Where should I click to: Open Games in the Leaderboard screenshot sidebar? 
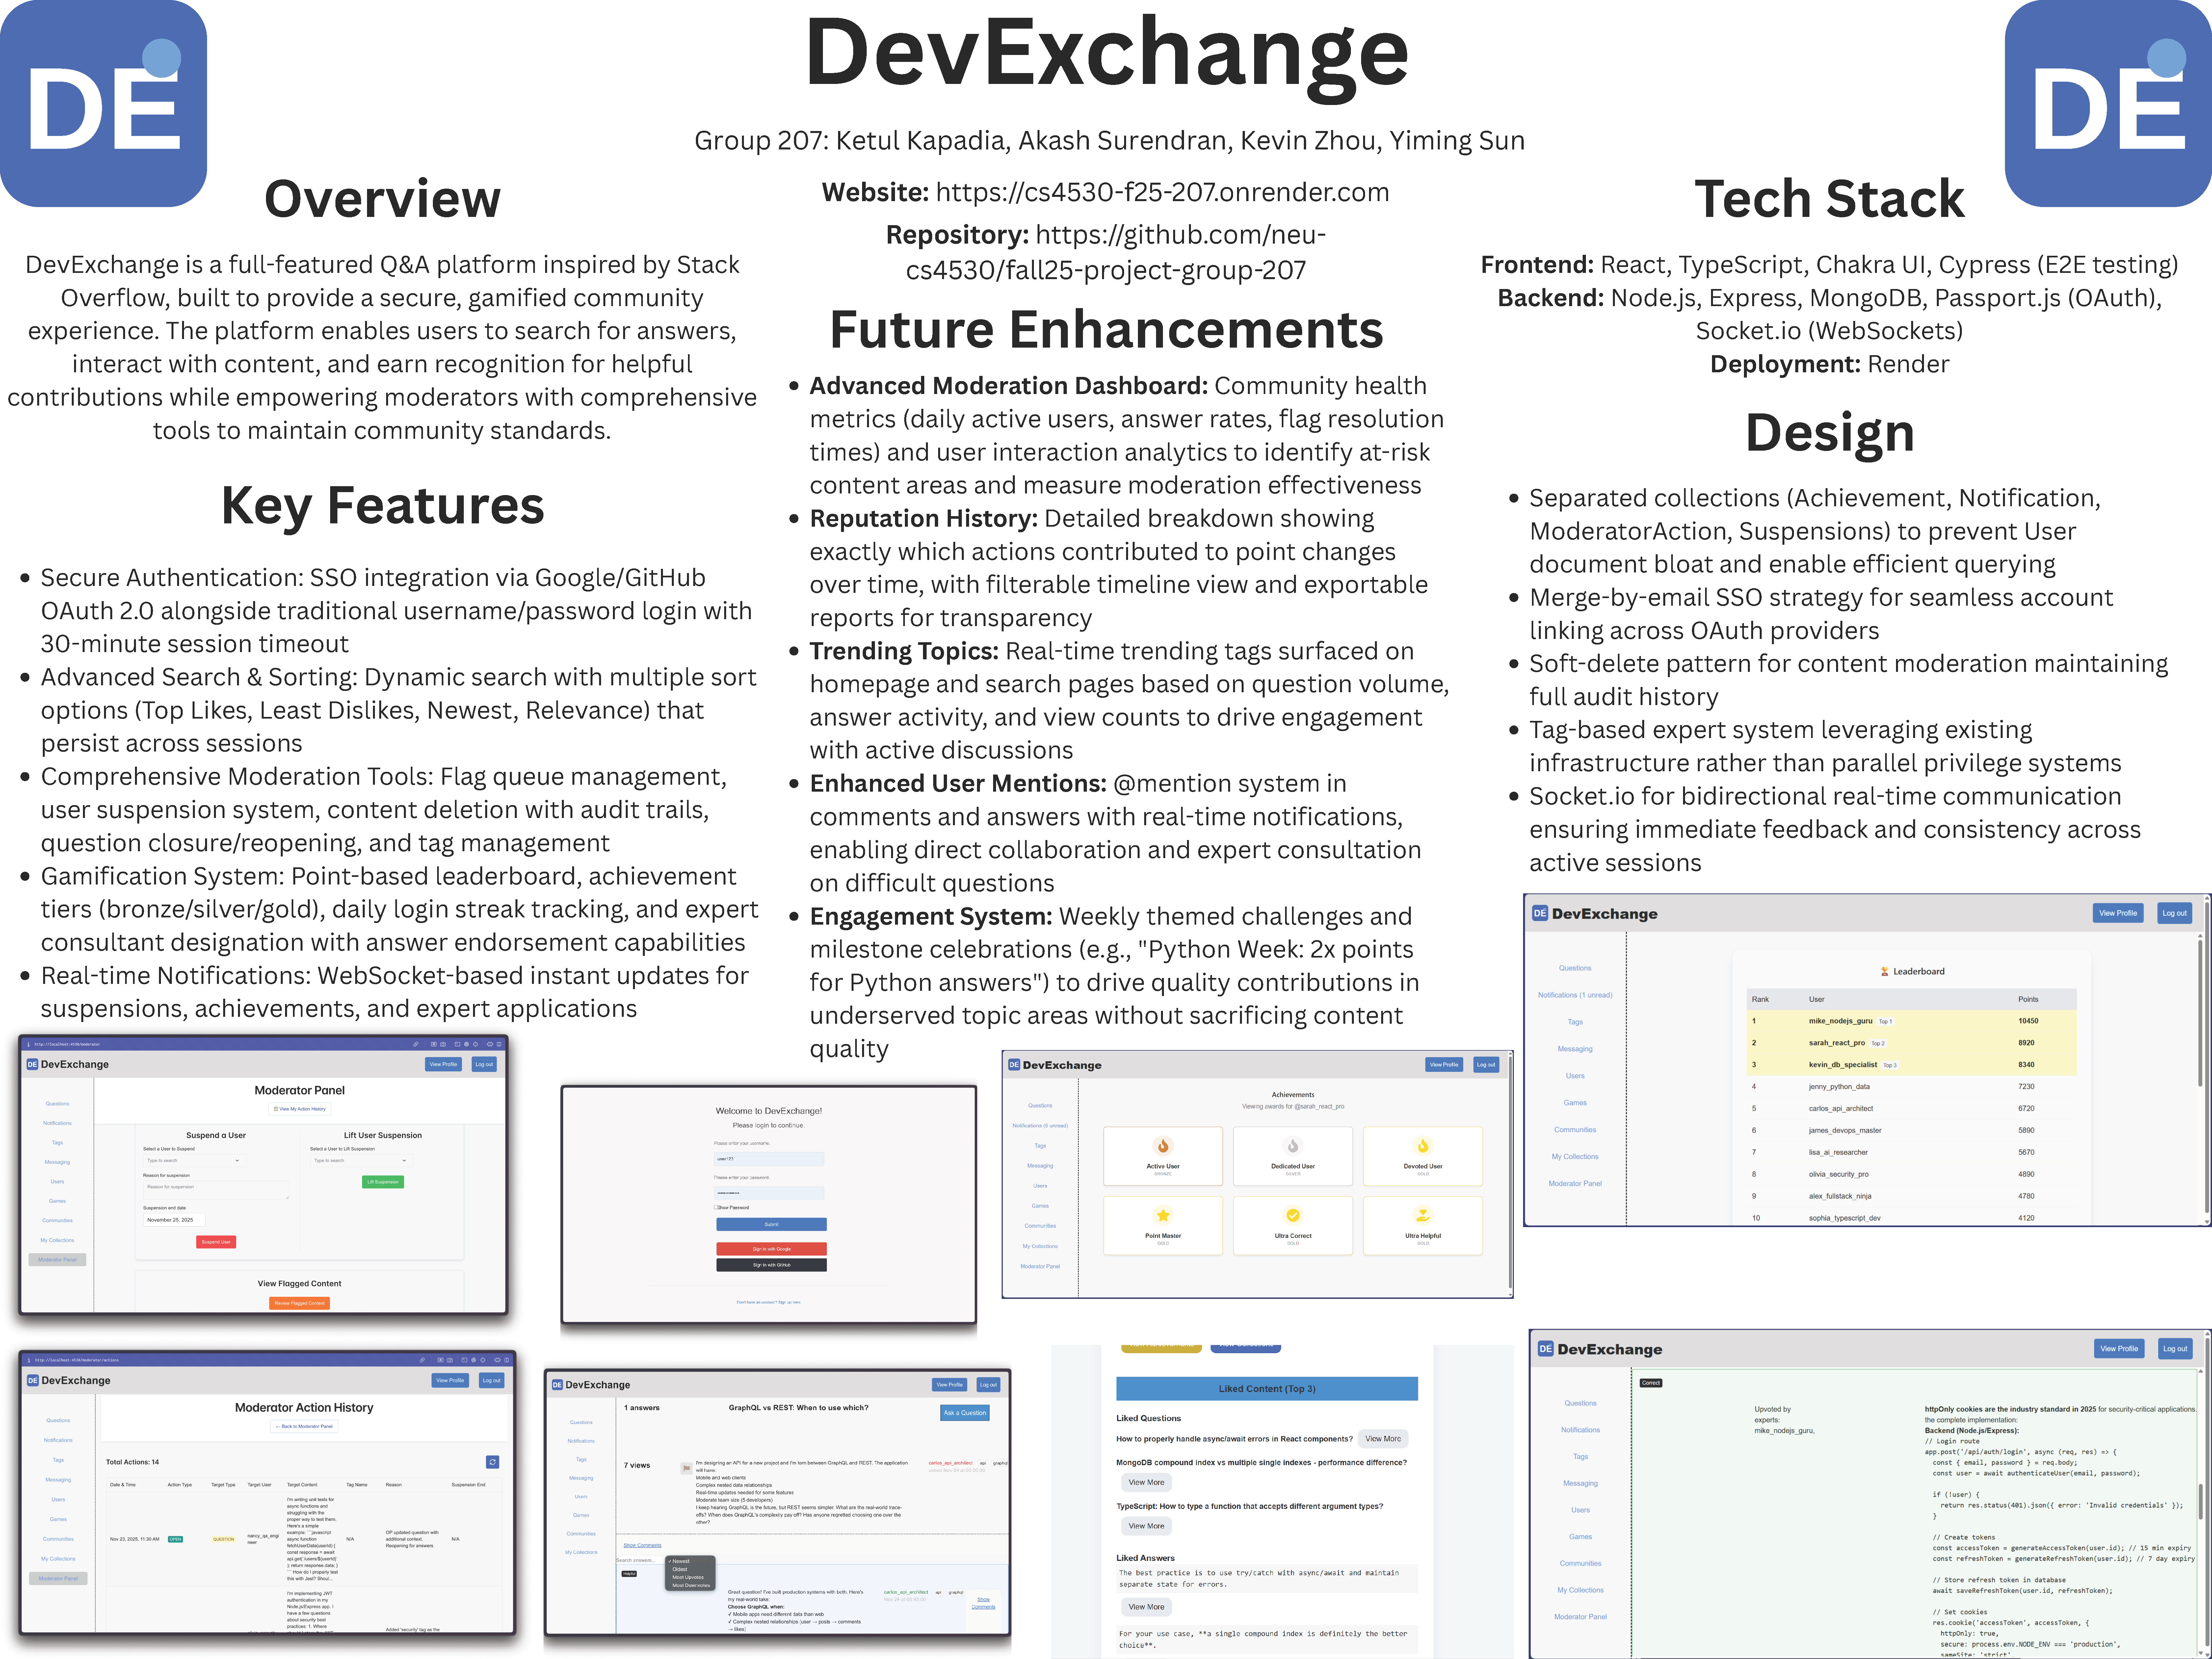[1575, 1103]
